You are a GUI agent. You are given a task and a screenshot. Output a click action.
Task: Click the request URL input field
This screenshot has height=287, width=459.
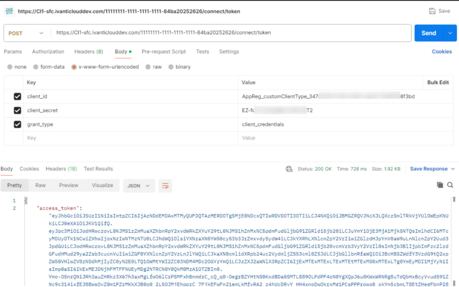[x=231, y=33]
